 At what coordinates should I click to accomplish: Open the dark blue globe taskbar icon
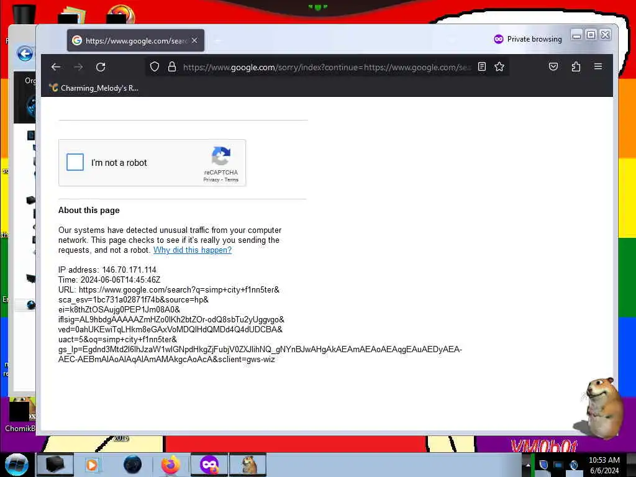point(133,465)
